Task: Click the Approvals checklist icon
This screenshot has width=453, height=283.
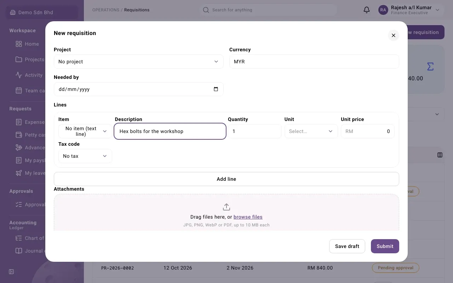Action: (x=19, y=204)
